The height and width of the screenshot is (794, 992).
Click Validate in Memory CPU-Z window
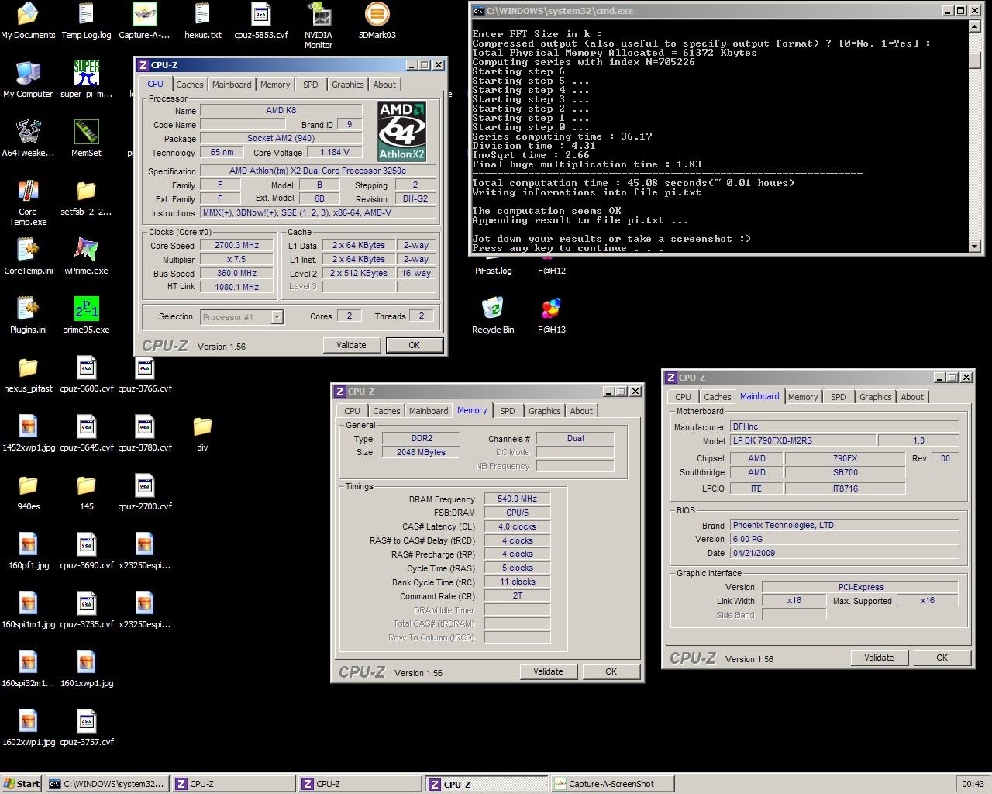click(x=548, y=671)
